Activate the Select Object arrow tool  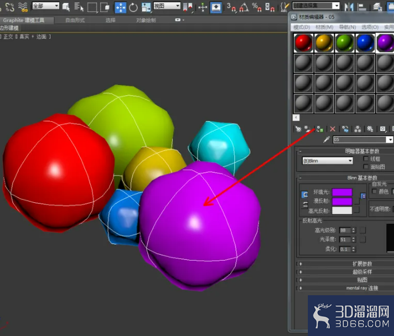click(66, 7)
